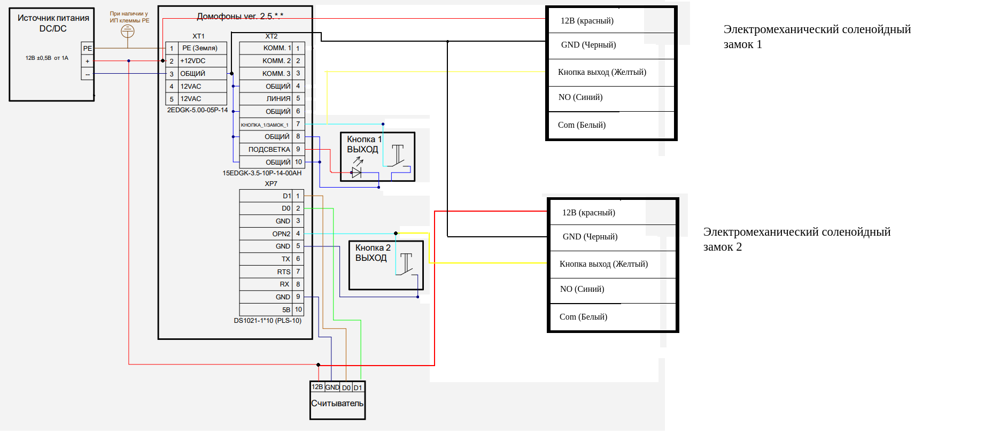Select the 'Электромеханический соленойдный замок 1' caption
This screenshot has height=434, width=984.
click(817, 37)
